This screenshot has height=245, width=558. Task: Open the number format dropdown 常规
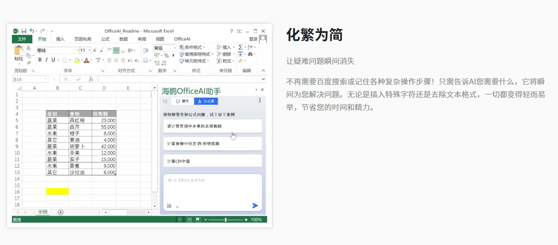click(x=175, y=48)
